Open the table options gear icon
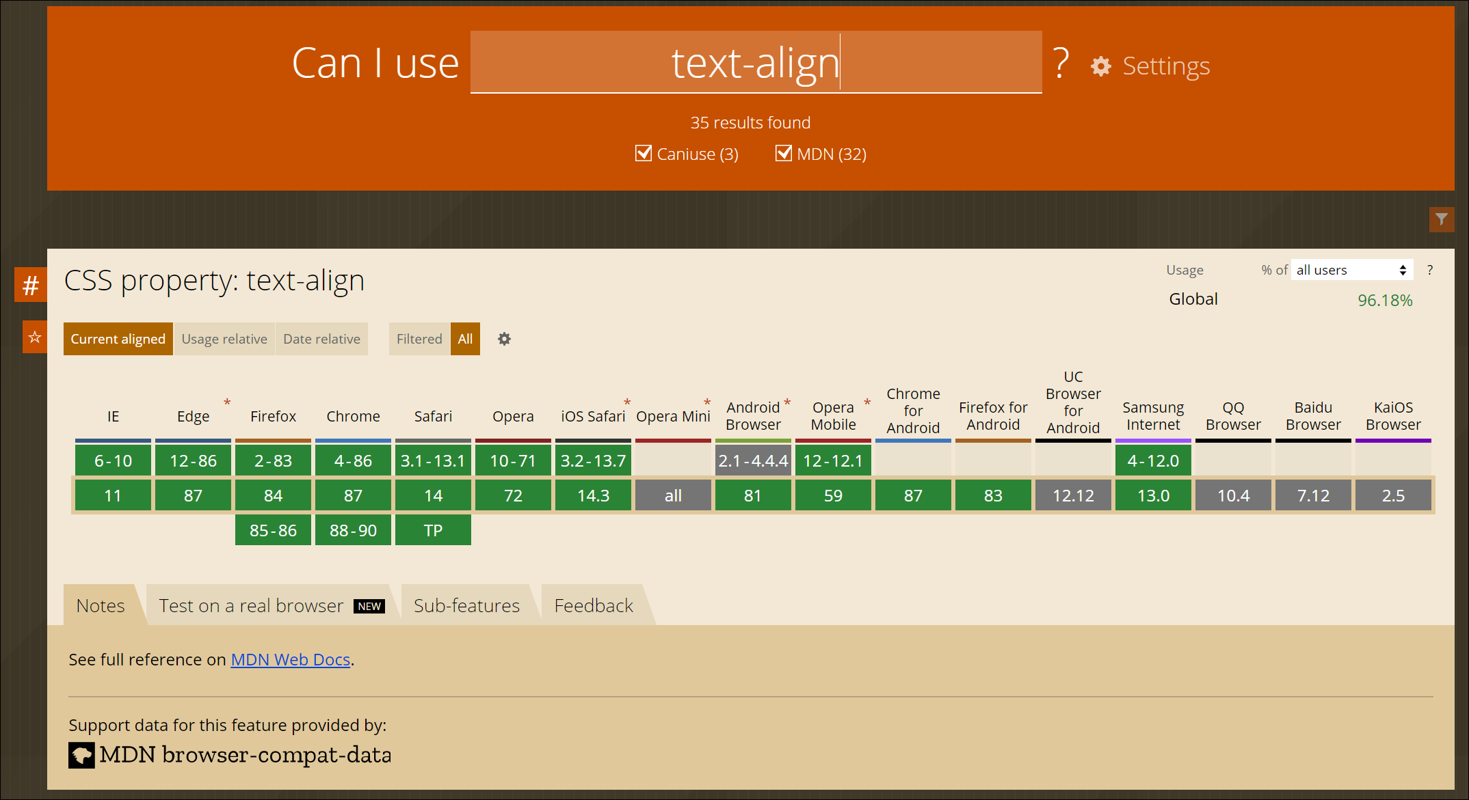 (504, 339)
